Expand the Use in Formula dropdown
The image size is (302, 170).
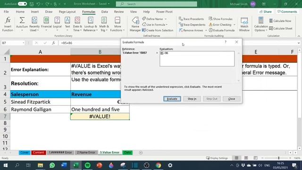[167, 25]
